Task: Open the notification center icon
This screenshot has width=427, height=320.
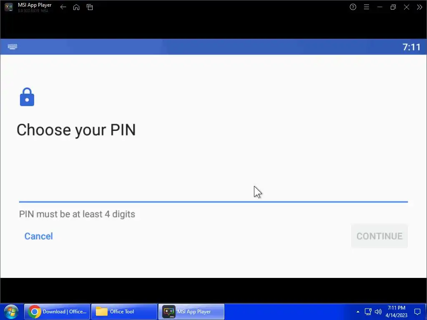Action: 417,312
